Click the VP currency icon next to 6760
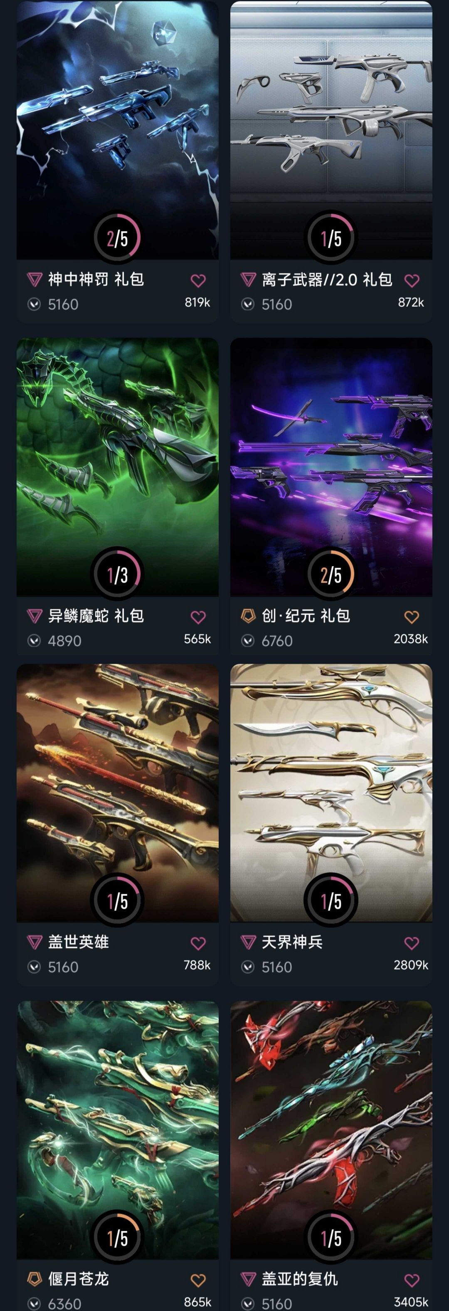449x1311 pixels. pos(248,641)
